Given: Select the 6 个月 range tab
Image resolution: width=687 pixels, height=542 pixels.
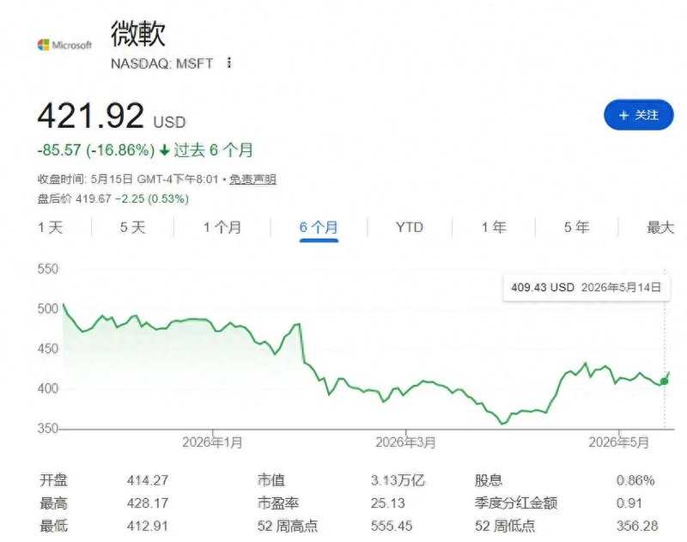Looking at the screenshot, I should [x=319, y=228].
